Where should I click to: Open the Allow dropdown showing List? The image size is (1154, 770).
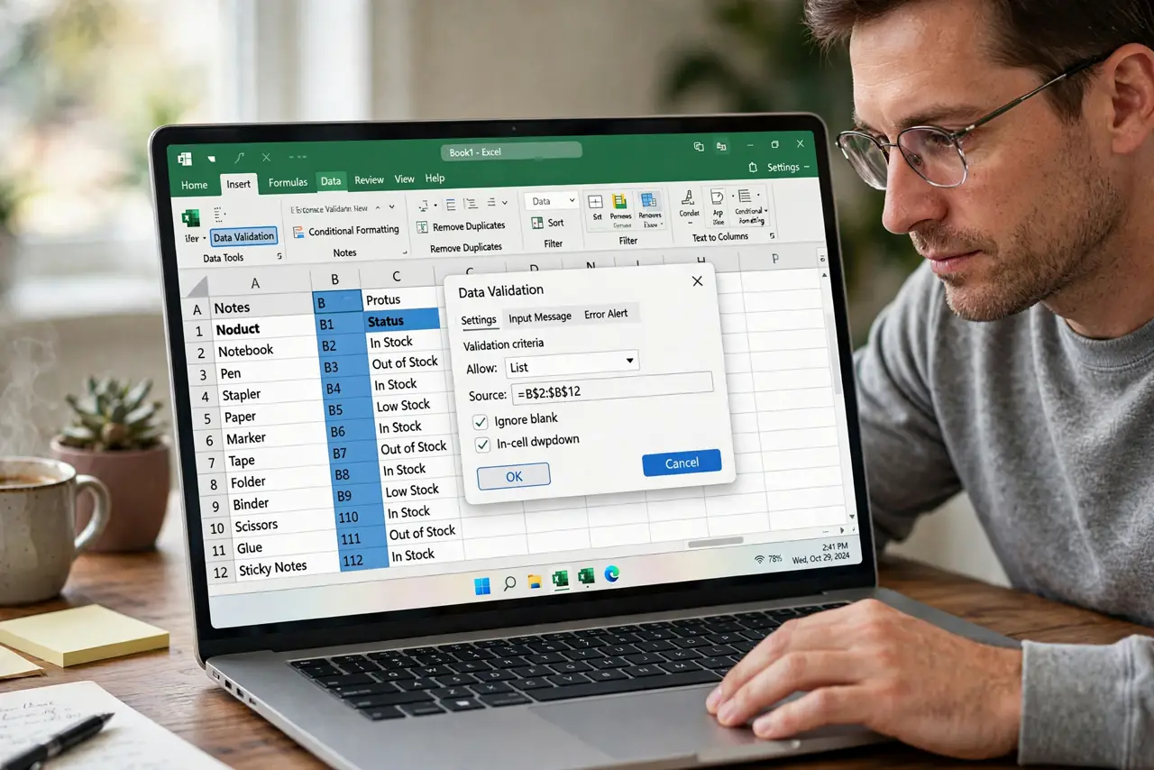[x=572, y=362]
